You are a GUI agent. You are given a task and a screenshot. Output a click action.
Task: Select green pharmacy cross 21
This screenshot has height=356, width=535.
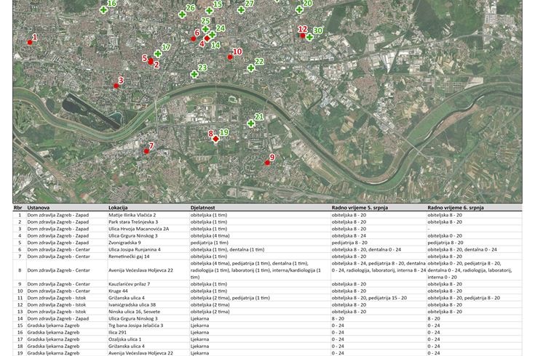[250, 123]
